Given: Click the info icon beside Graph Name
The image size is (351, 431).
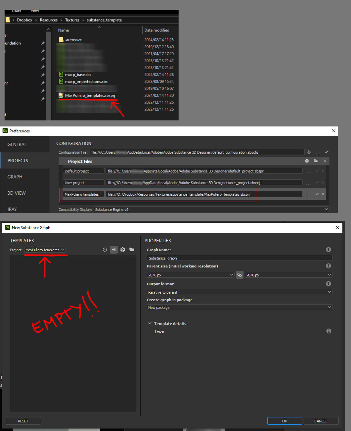Looking at the screenshot, I should [x=328, y=249].
